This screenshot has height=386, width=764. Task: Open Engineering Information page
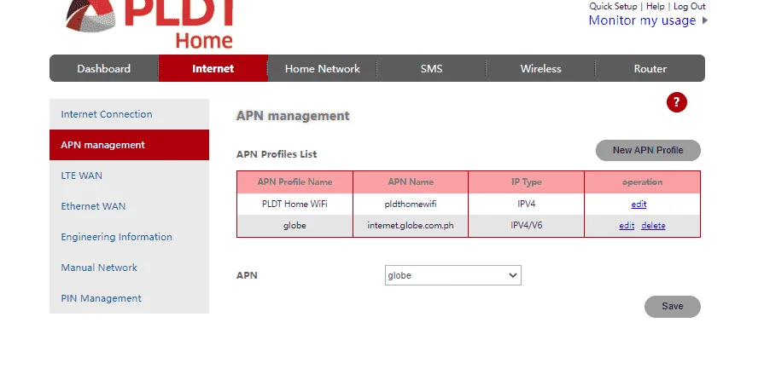coord(129,237)
